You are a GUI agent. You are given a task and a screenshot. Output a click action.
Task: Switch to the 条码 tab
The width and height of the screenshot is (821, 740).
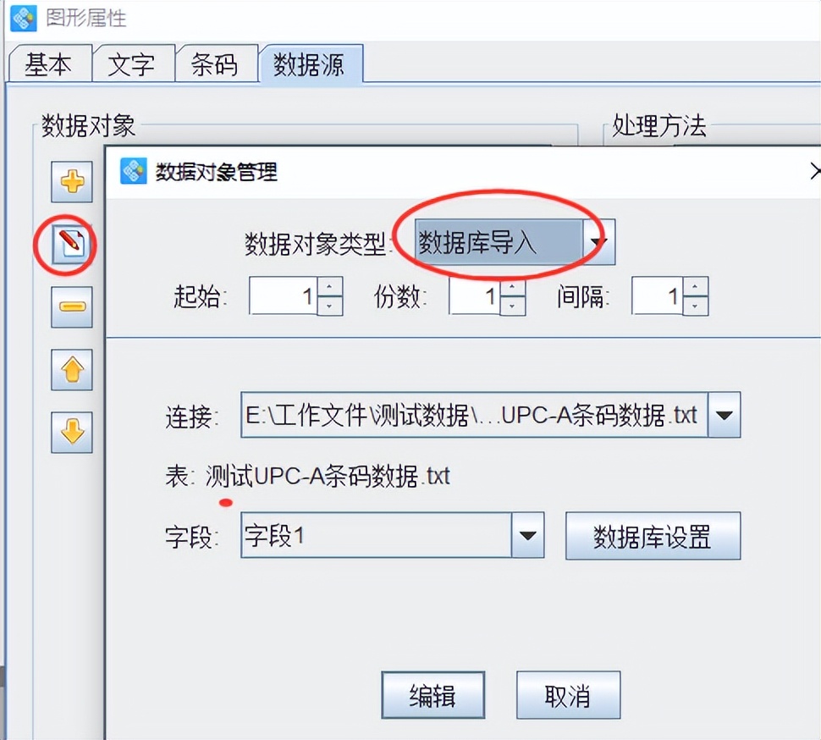216,64
